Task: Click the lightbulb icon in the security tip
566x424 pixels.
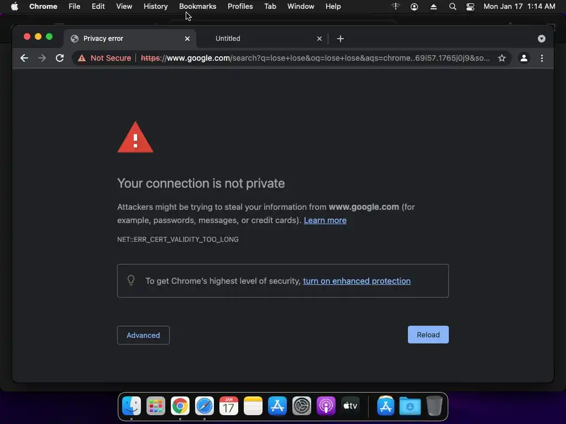Action: tap(131, 280)
